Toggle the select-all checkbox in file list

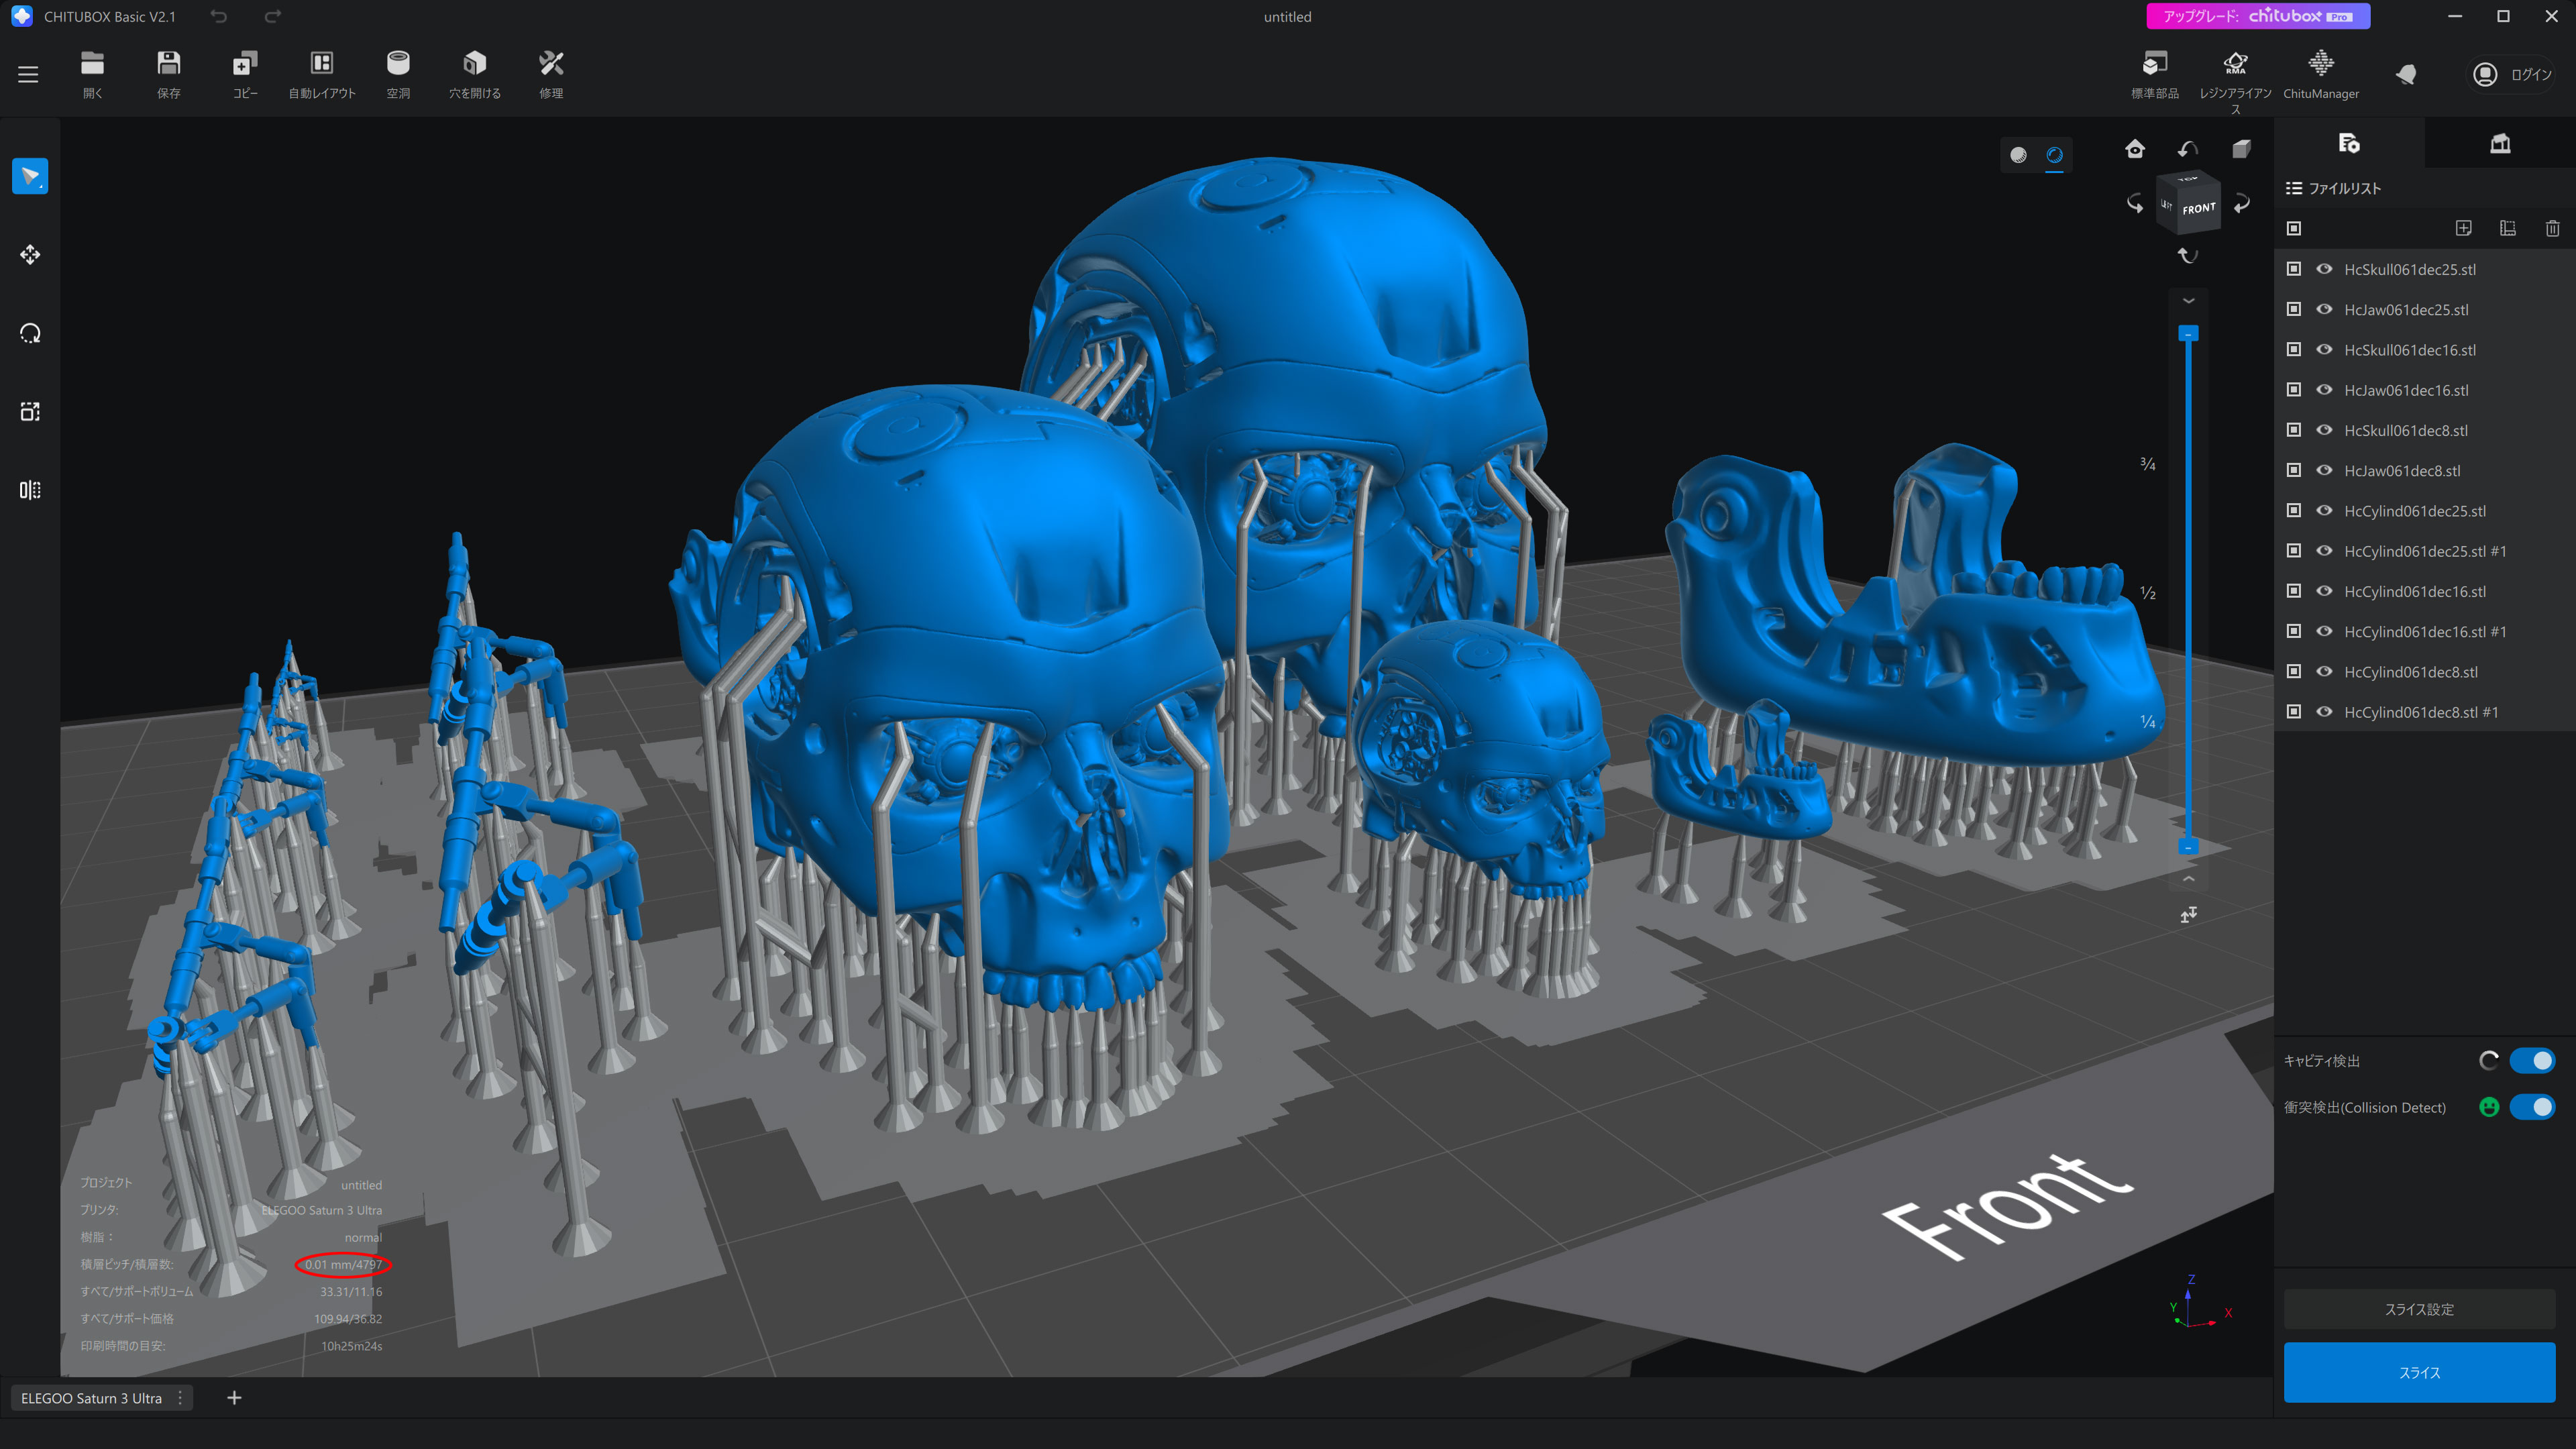2294,228
